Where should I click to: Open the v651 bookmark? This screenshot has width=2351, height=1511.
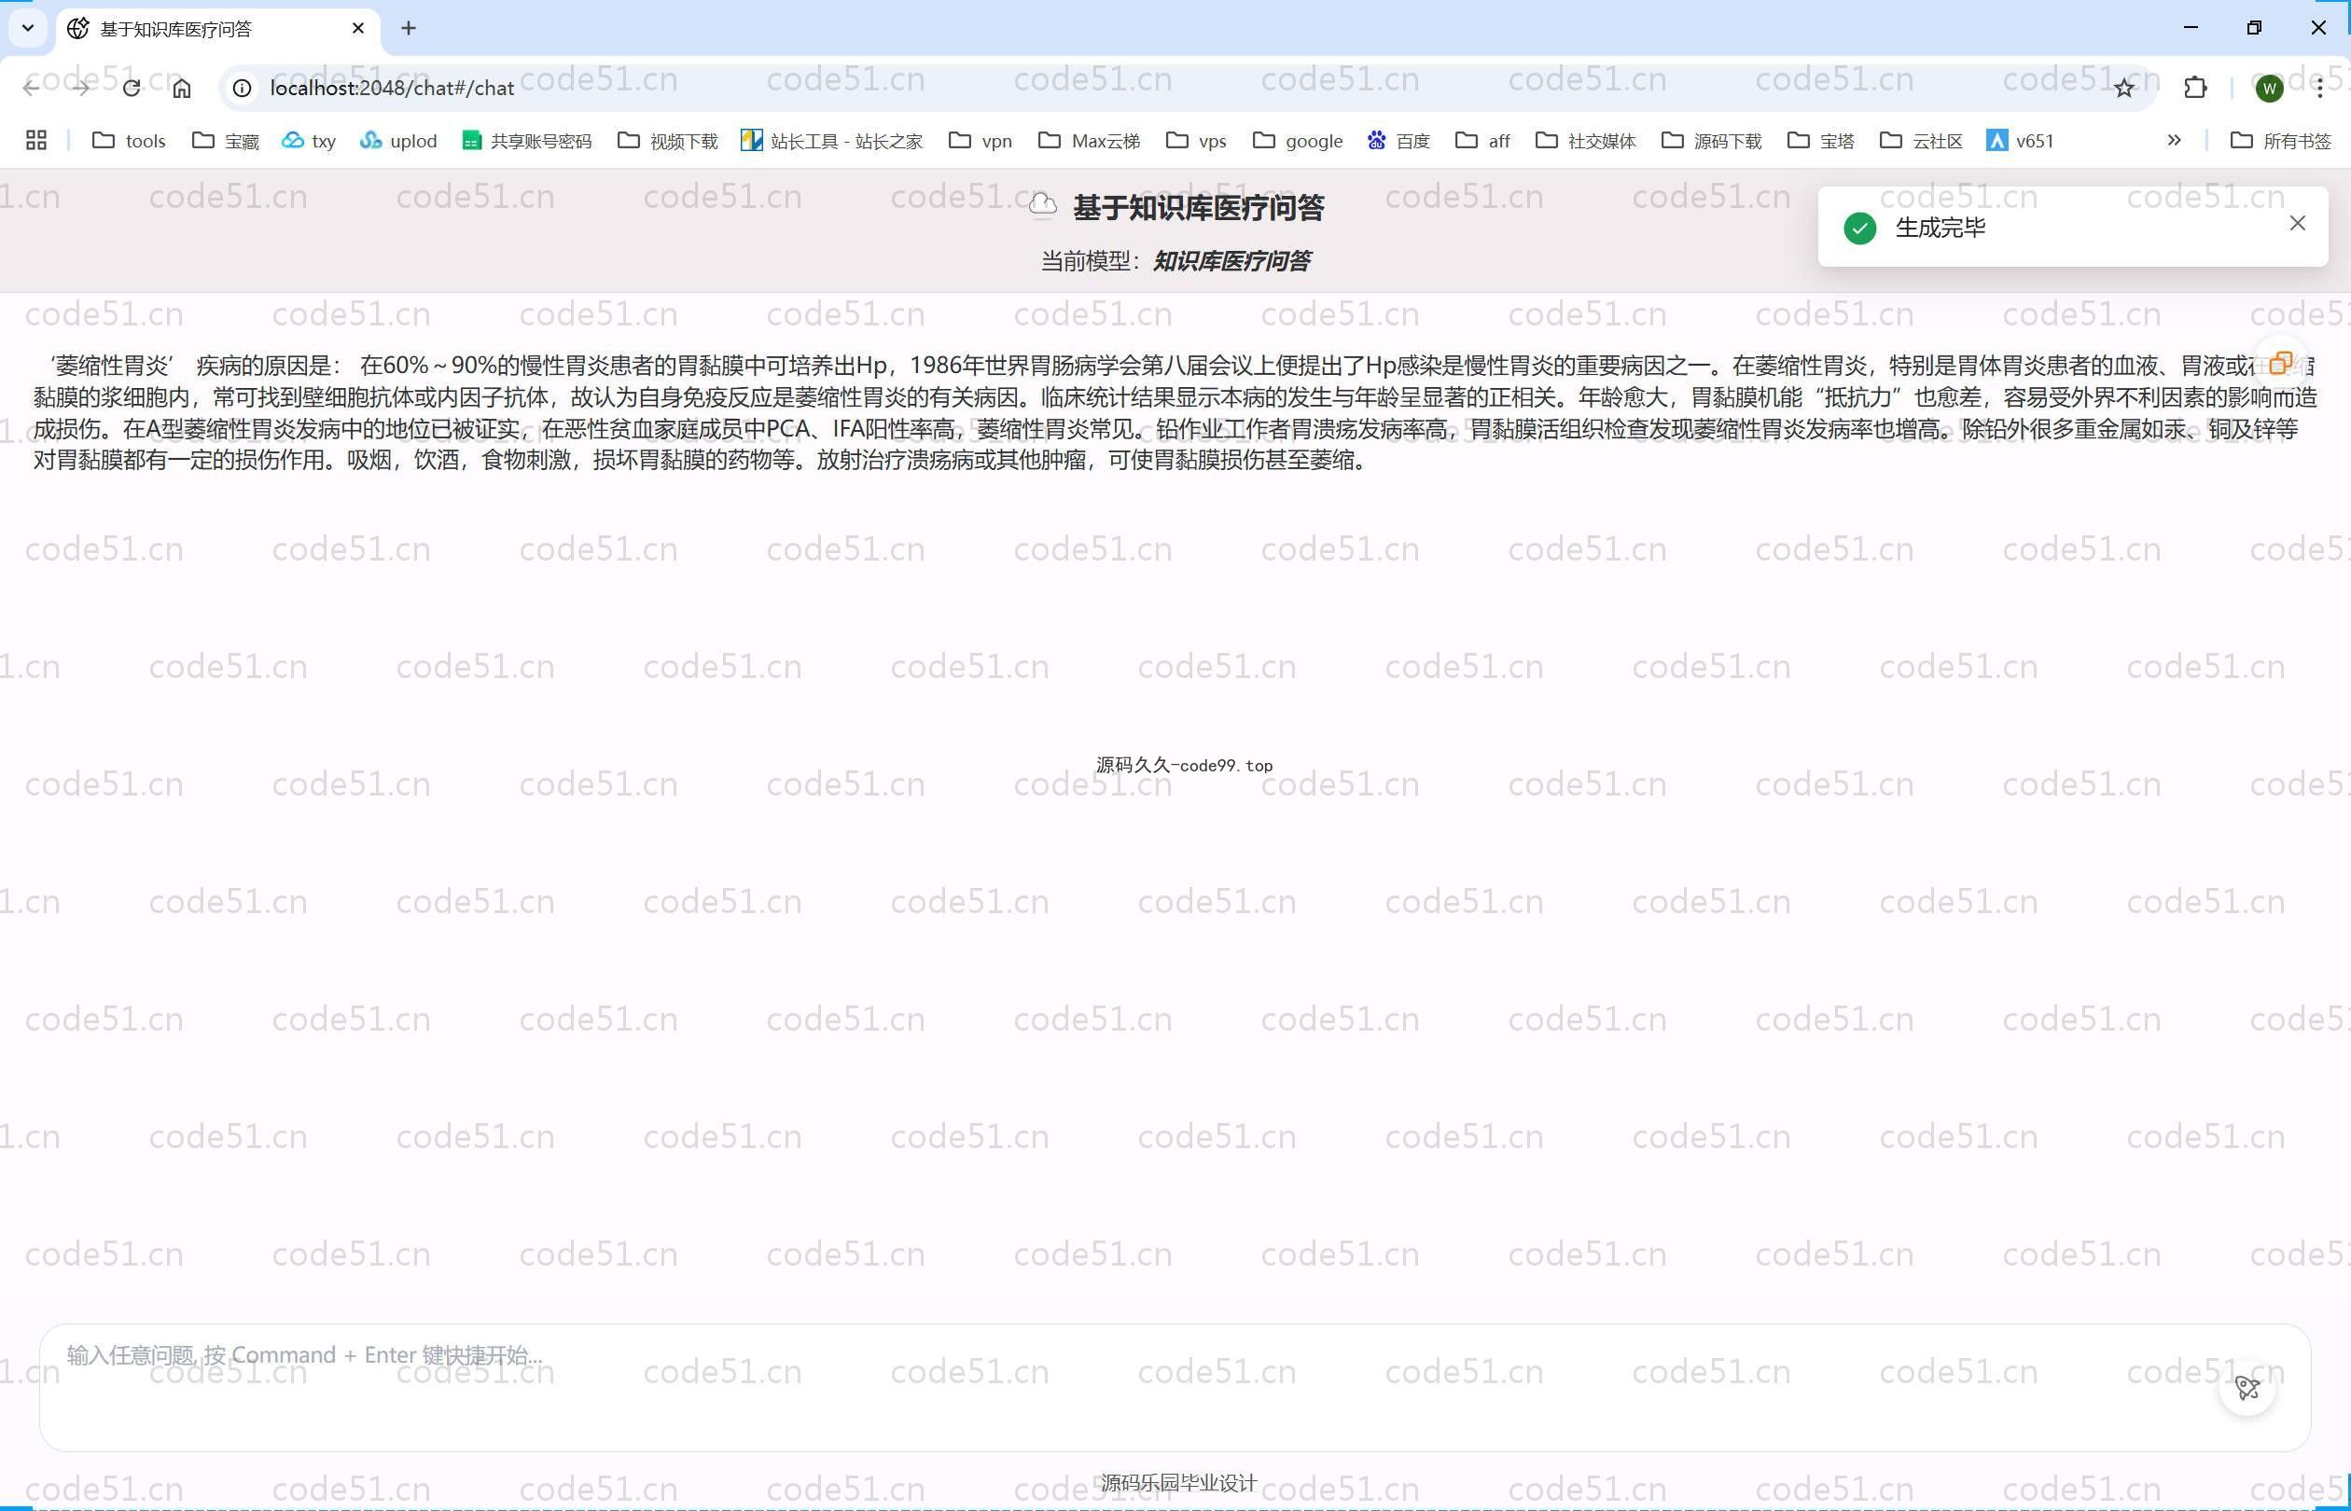coord(2021,140)
